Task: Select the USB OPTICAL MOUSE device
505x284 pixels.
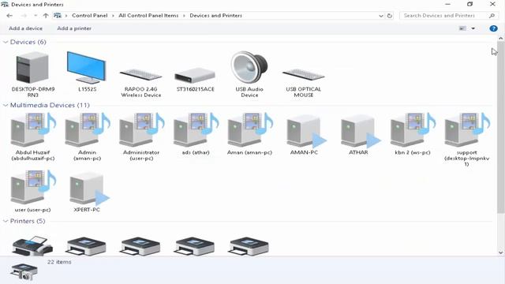Action: point(303,75)
